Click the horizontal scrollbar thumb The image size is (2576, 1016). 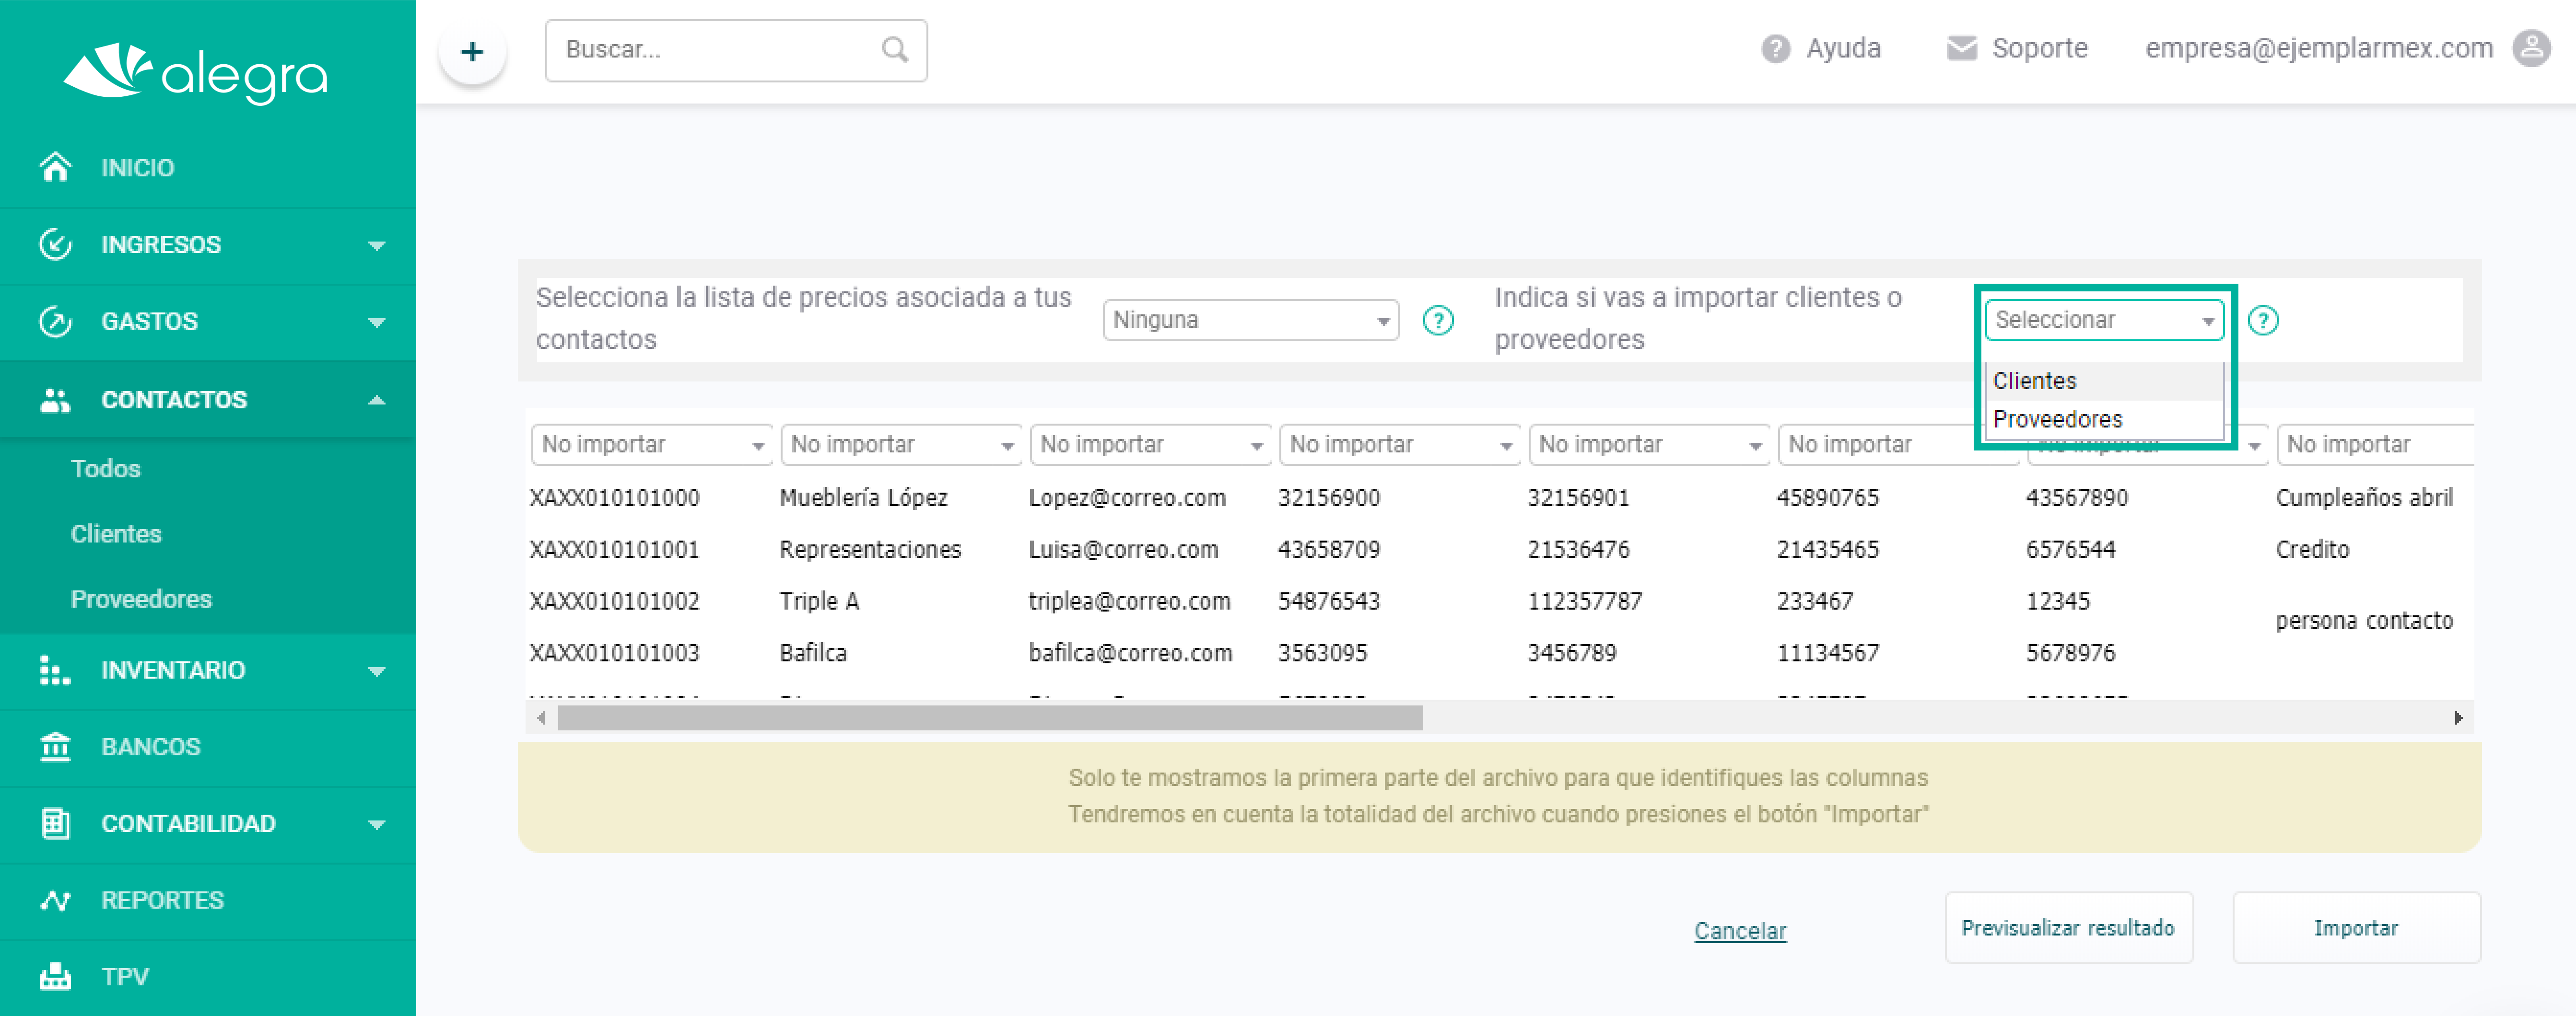990,717
